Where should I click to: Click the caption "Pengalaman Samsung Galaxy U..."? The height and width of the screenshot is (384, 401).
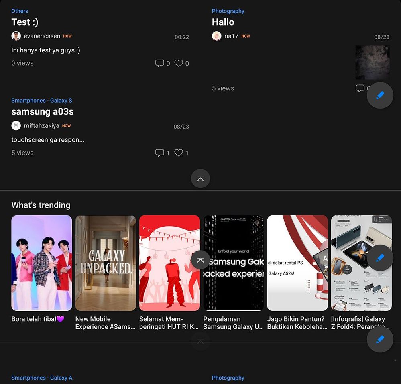[x=233, y=323]
